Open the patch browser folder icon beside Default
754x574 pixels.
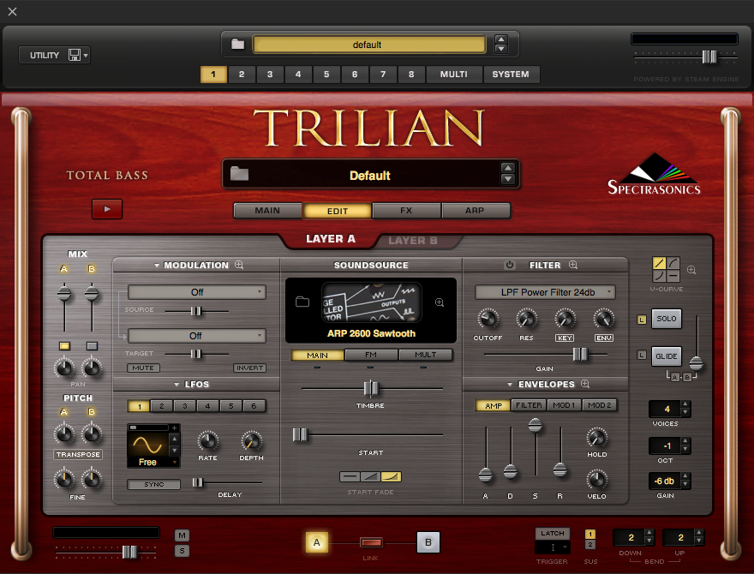tap(239, 174)
